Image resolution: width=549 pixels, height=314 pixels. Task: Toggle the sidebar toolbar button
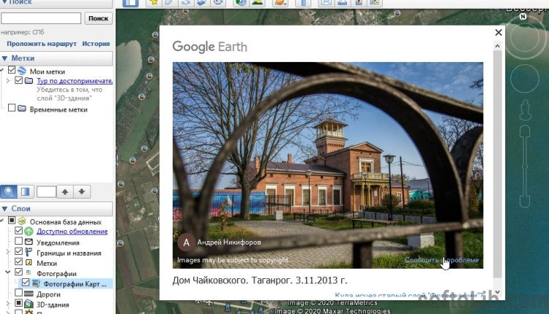[130, 3]
